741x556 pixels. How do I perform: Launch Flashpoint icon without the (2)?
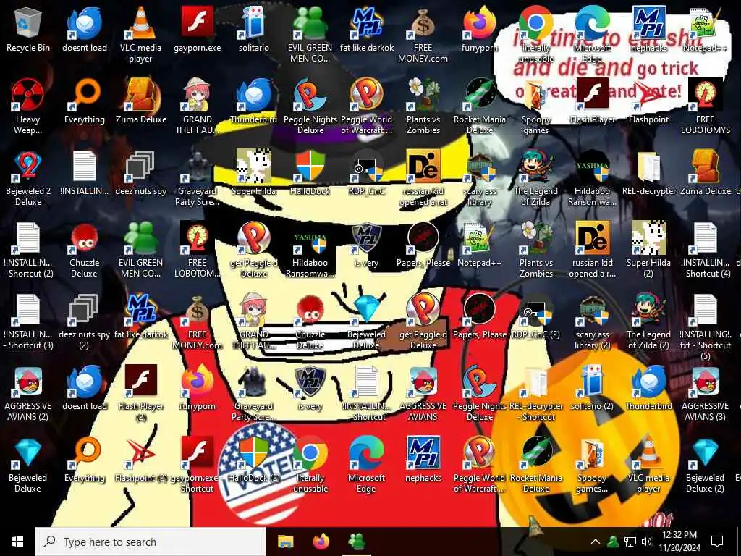(x=648, y=101)
